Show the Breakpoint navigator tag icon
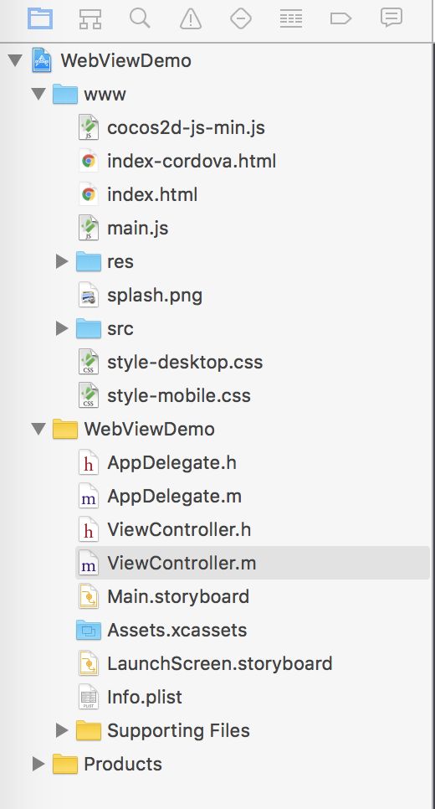Image resolution: width=435 pixels, height=809 pixels. [340, 19]
